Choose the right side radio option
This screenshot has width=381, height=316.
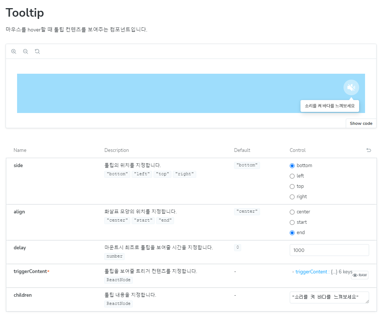pyautogui.click(x=292, y=197)
